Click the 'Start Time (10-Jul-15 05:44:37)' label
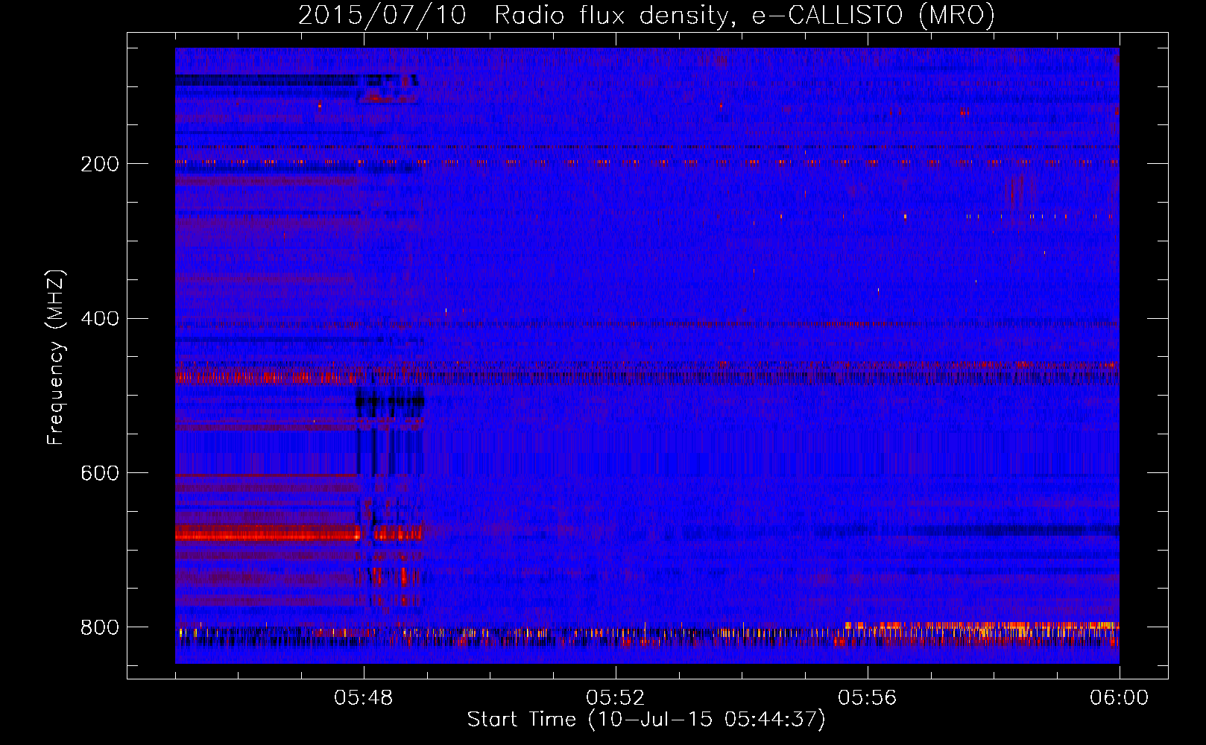The height and width of the screenshot is (745, 1206). pyautogui.click(x=646, y=720)
